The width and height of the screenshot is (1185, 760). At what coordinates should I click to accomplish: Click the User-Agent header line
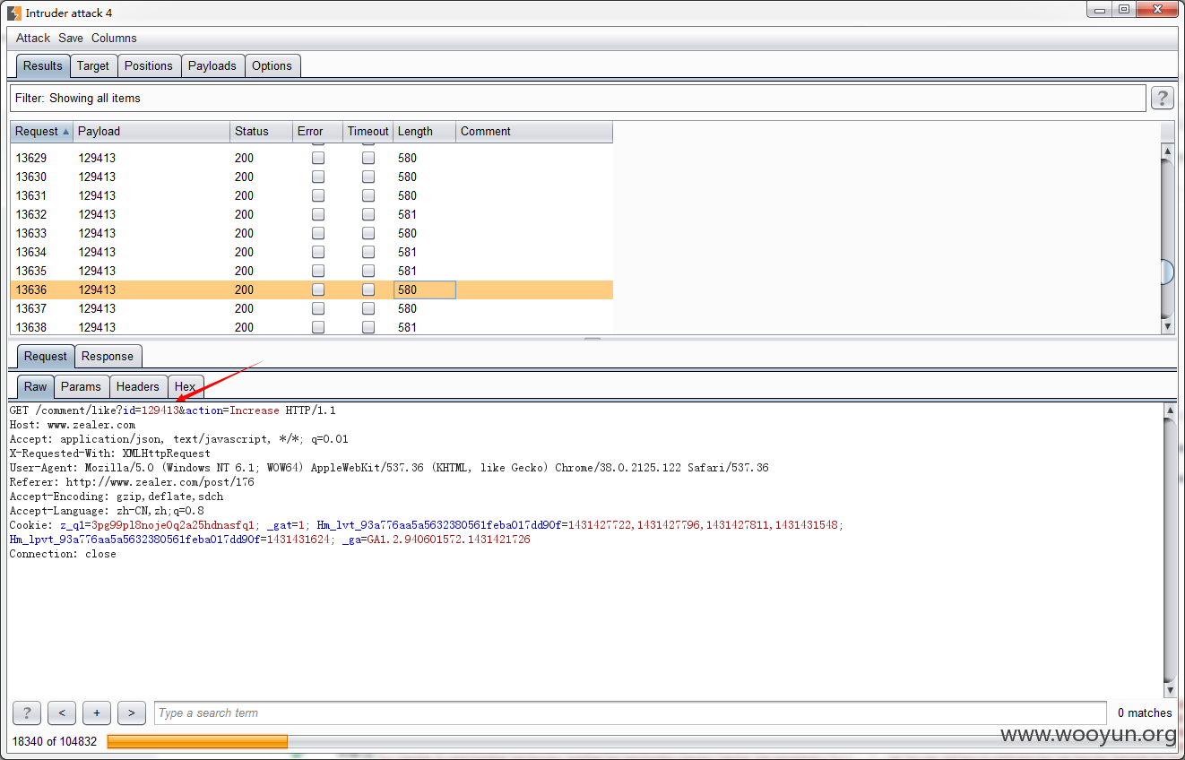[389, 468]
